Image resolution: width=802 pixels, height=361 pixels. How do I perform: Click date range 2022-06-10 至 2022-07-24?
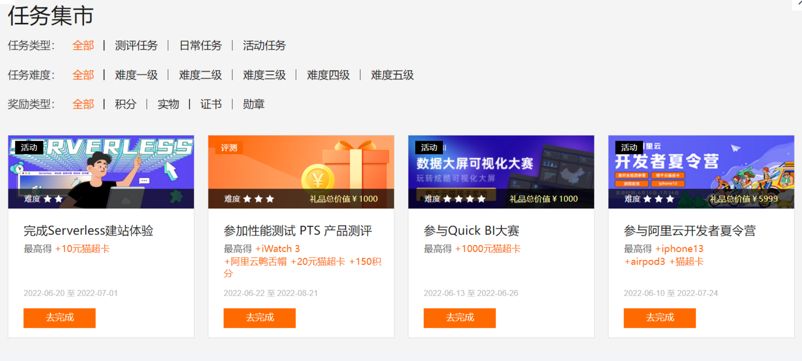tap(671, 293)
